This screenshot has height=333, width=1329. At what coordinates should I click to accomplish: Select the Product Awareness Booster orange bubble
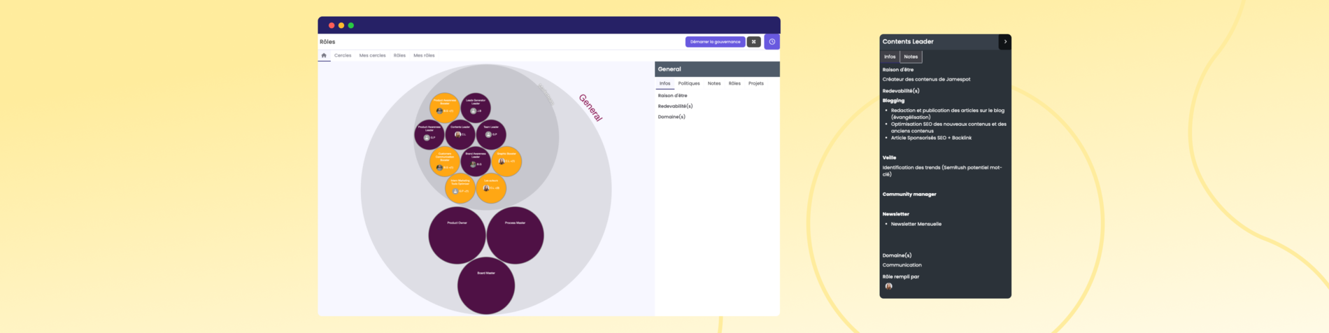pyautogui.click(x=445, y=108)
